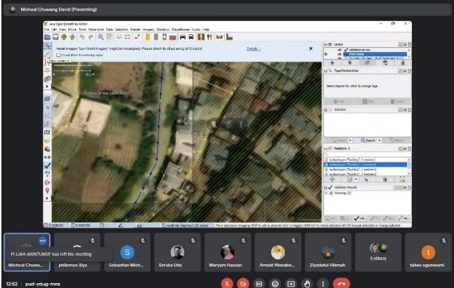Image resolution: width=454 pixels, height=288 pixels.
Task: Click the red leave call button
Action: 342,284
